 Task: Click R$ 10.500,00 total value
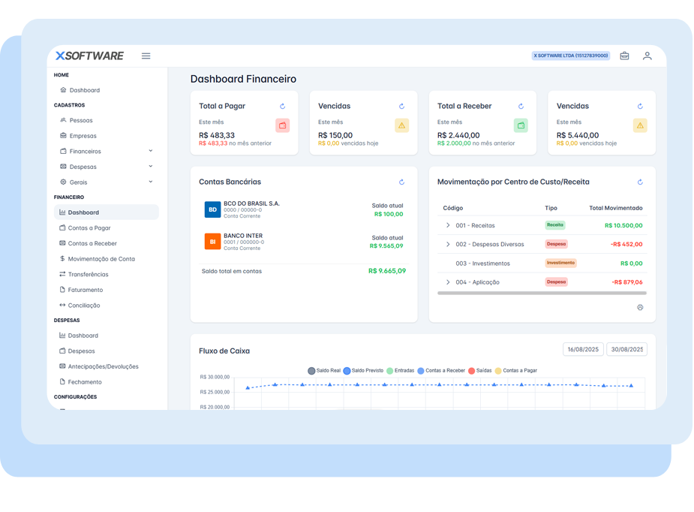pyautogui.click(x=623, y=225)
